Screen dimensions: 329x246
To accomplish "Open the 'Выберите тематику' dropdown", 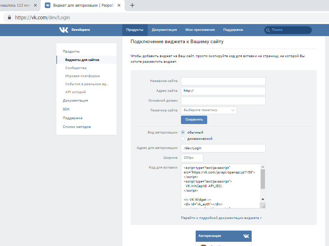I will (x=209, y=110).
